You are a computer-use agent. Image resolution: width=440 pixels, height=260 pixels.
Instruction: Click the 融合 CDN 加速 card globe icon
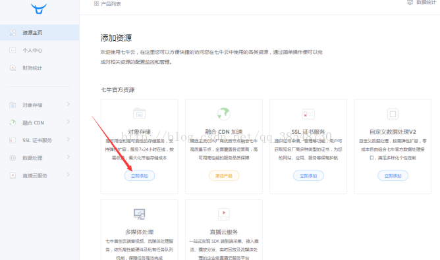click(224, 114)
